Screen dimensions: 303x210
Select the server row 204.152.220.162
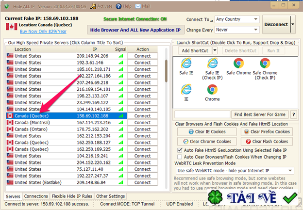tap(67, 162)
